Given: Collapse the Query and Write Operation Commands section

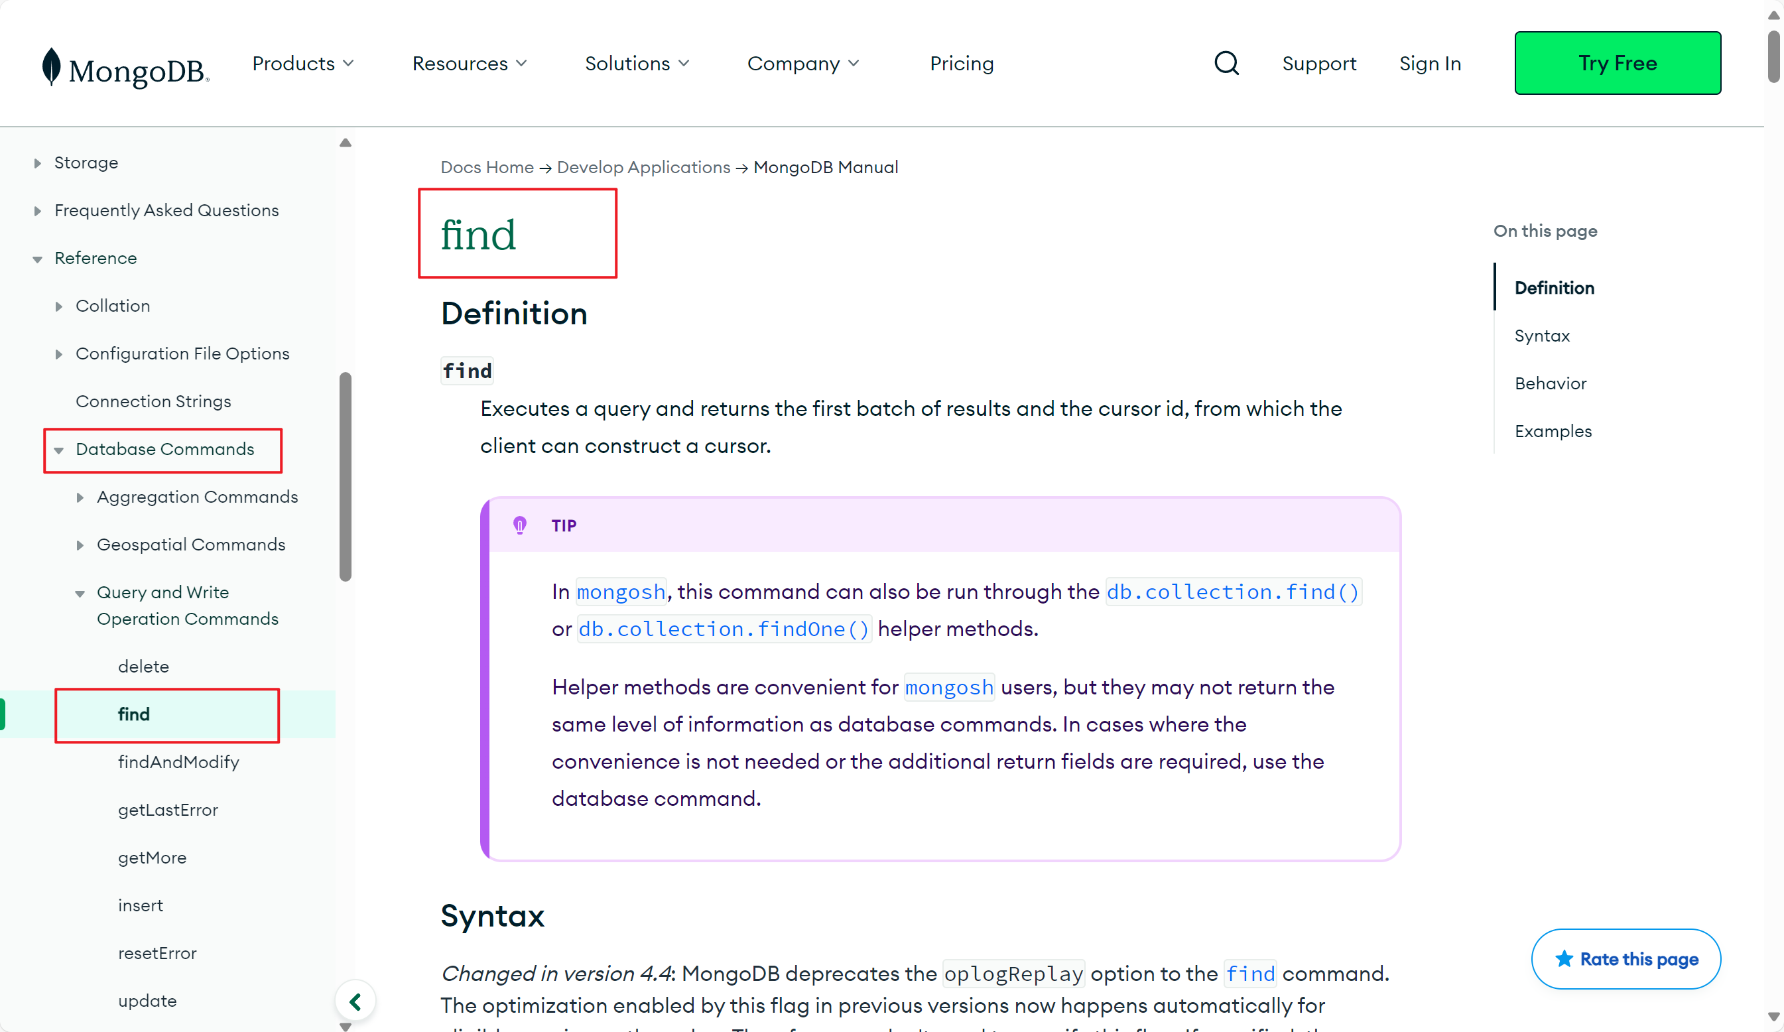Looking at the screenshot, I should pos(80,592).
